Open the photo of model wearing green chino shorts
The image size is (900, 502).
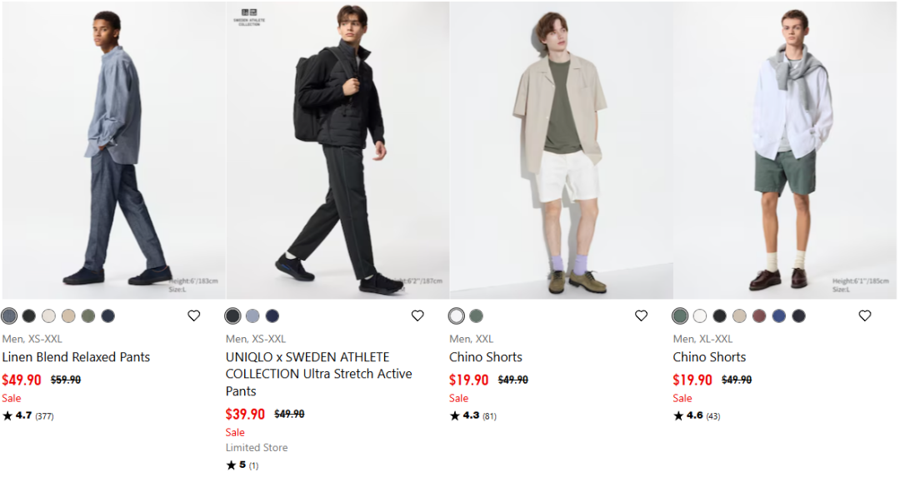(x=785, y=150)
